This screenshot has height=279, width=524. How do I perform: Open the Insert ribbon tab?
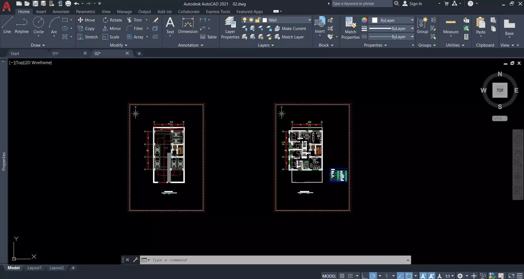click(41, 11)
